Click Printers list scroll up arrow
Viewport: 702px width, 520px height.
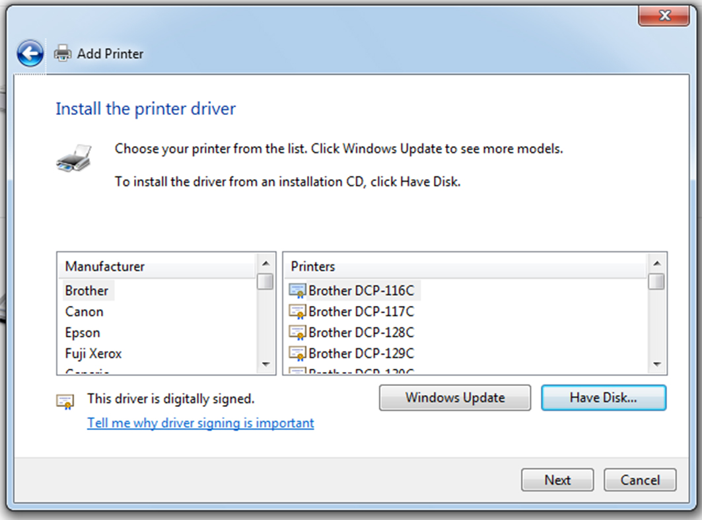tap(657, 264)
